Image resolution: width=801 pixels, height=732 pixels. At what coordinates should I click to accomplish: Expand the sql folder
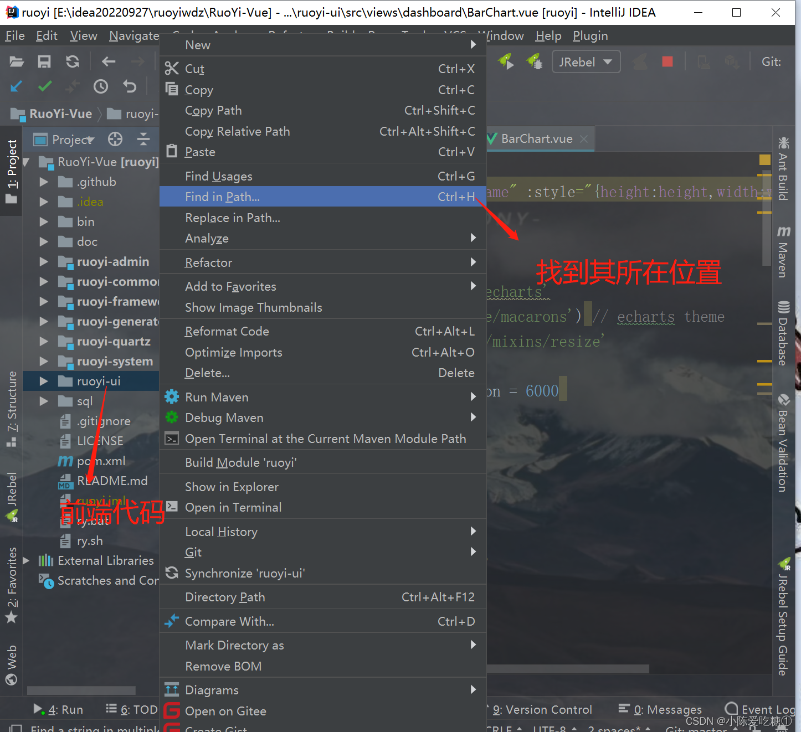[44, 401]
